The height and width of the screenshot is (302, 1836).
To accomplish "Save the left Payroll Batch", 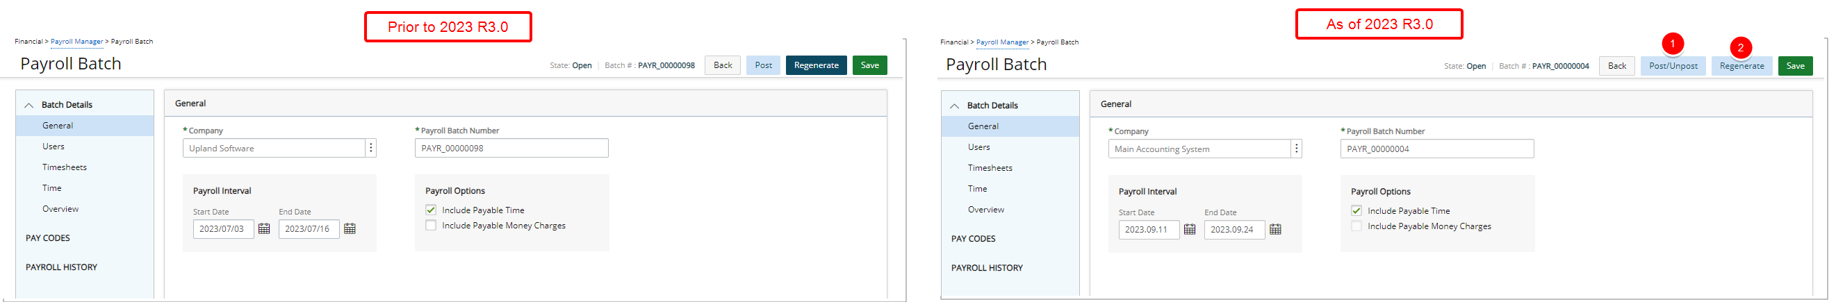I will pyautogui.click(x=869, y=65).
